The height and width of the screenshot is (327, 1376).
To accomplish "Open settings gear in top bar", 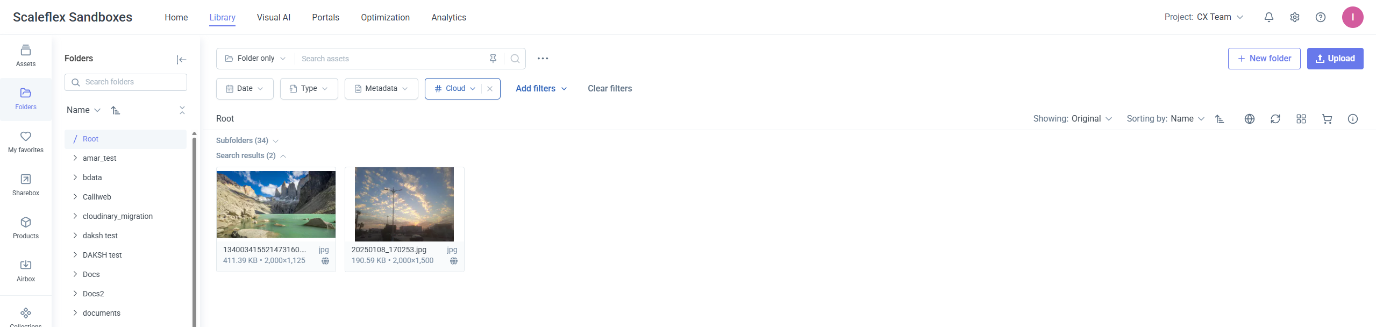I will click(1294, 17).
